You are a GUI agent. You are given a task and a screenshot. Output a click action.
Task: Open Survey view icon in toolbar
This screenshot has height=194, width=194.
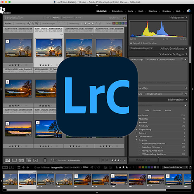point(28,160)
